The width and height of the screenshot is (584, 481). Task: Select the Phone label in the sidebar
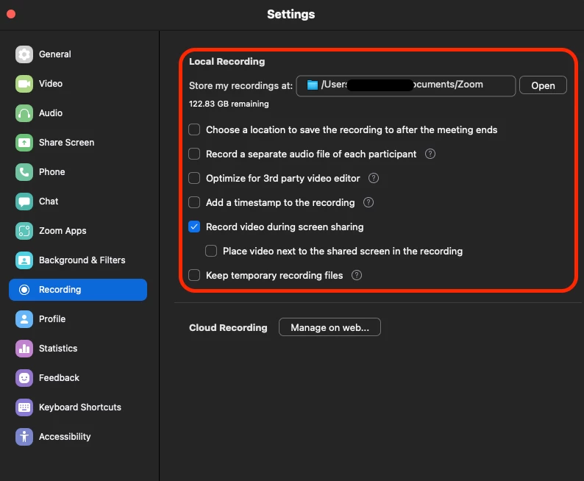[51, 172]
